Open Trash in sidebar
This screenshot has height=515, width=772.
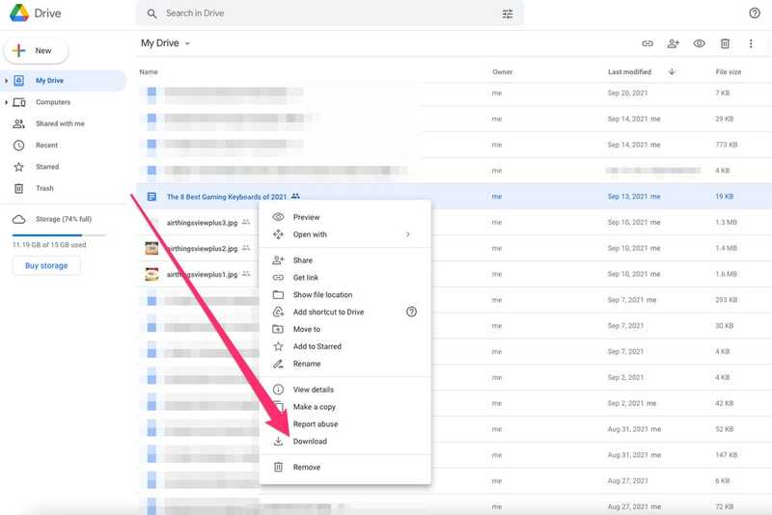pyautogui.click(x=44, y=188)
